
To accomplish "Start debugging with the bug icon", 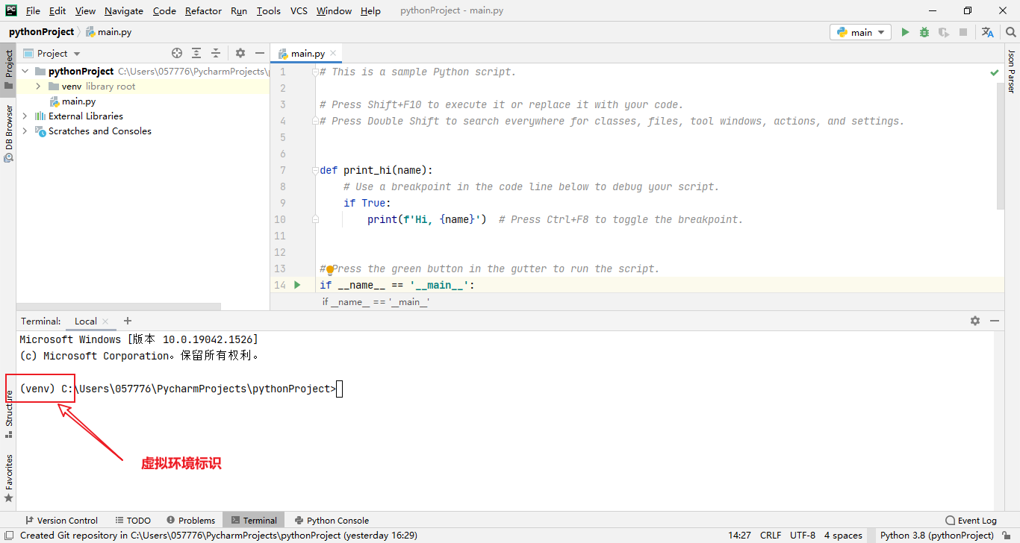I will (x=924, y=32).
